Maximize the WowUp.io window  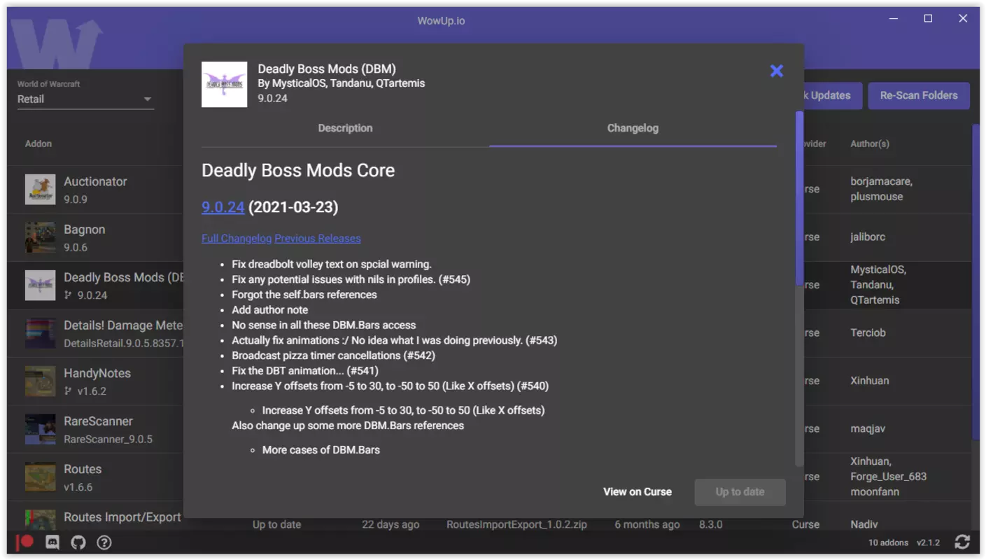click(x=928, y=19)
